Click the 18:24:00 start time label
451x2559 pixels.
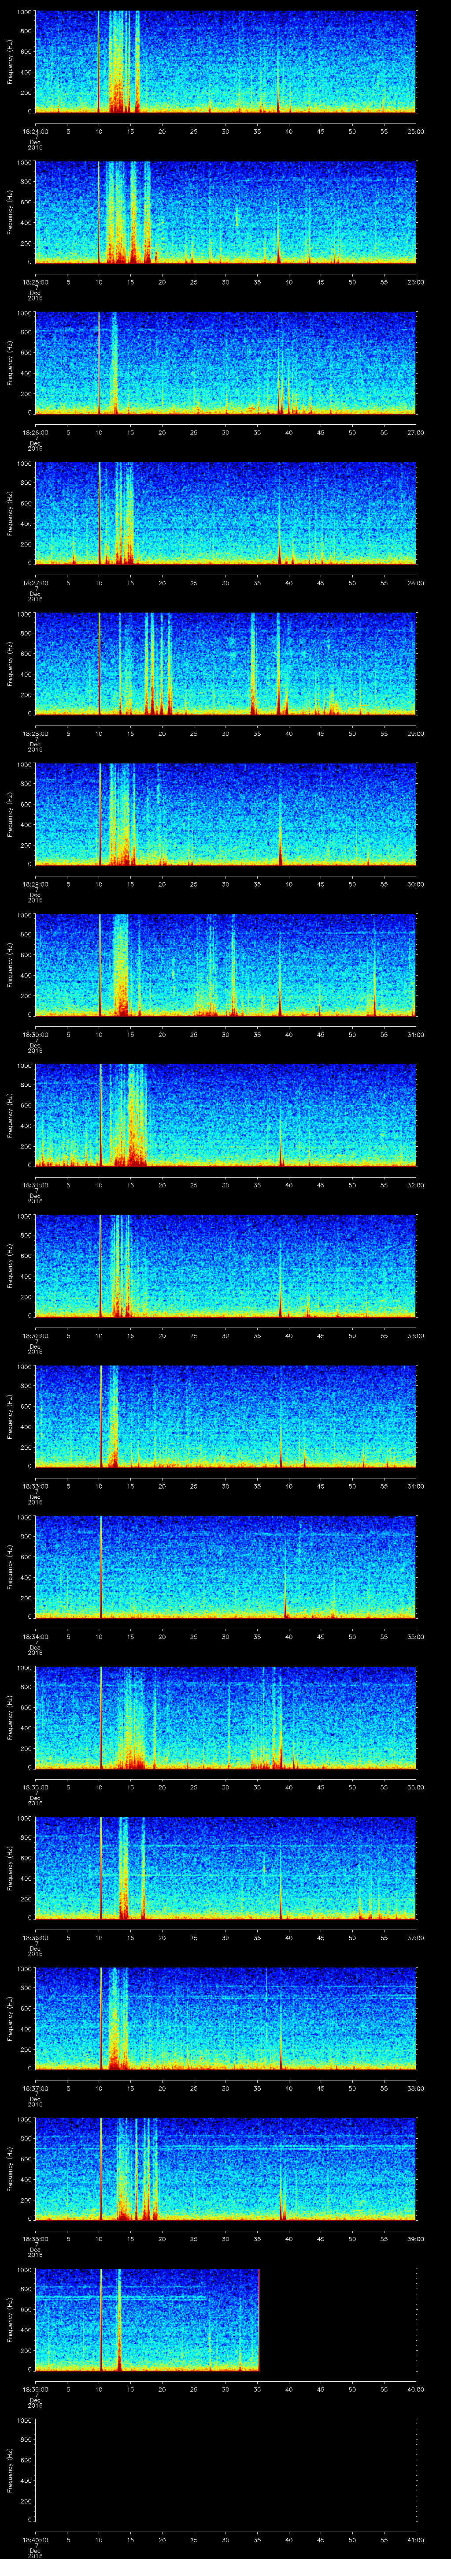36,131
